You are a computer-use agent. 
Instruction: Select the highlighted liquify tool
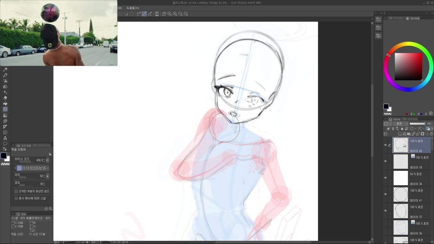point(5,109)
